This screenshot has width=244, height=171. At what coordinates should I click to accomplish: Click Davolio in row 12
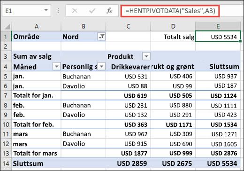click(x=84, y=144)
